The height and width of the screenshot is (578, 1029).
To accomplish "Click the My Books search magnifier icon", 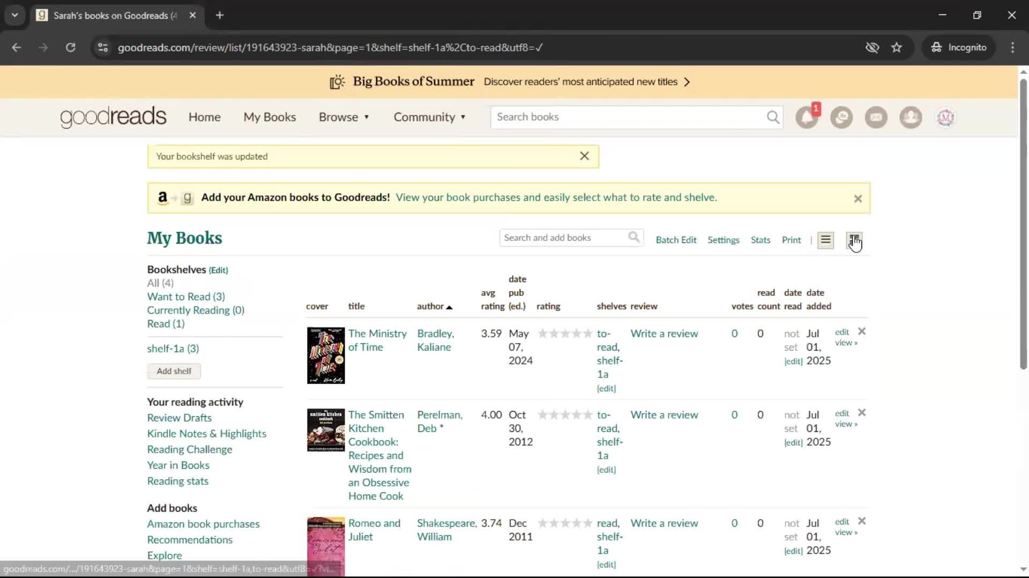I will pos(634,237).
